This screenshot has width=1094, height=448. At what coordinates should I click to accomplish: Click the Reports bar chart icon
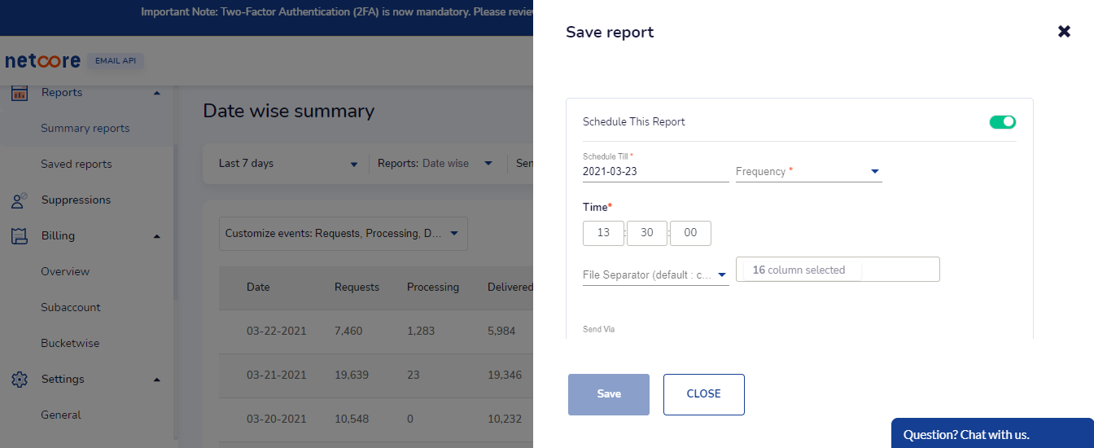coord(20,93)
